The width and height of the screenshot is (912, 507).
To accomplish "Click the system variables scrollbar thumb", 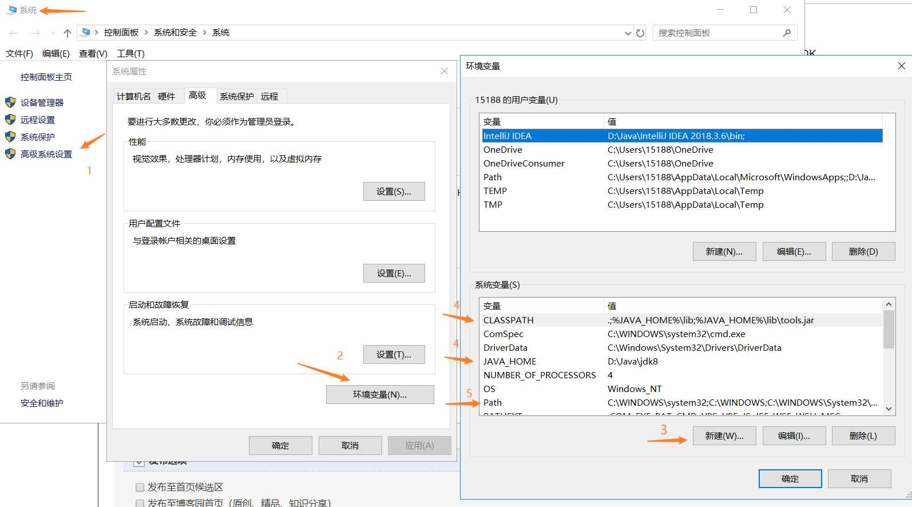I will (x=889, y=329).
